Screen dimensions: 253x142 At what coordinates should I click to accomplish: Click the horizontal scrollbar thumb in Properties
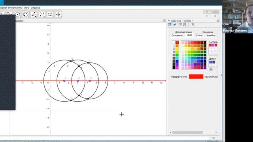coord(187,133)
